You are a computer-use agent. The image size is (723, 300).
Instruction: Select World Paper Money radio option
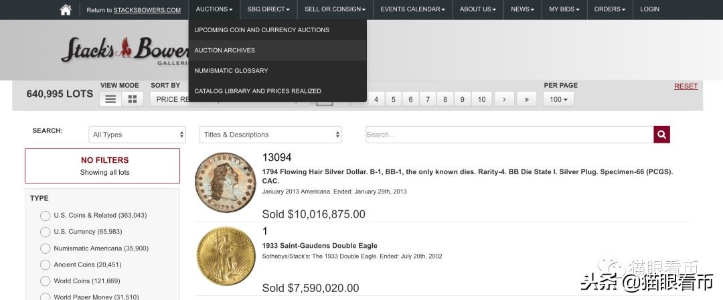[x=46, y=296]
